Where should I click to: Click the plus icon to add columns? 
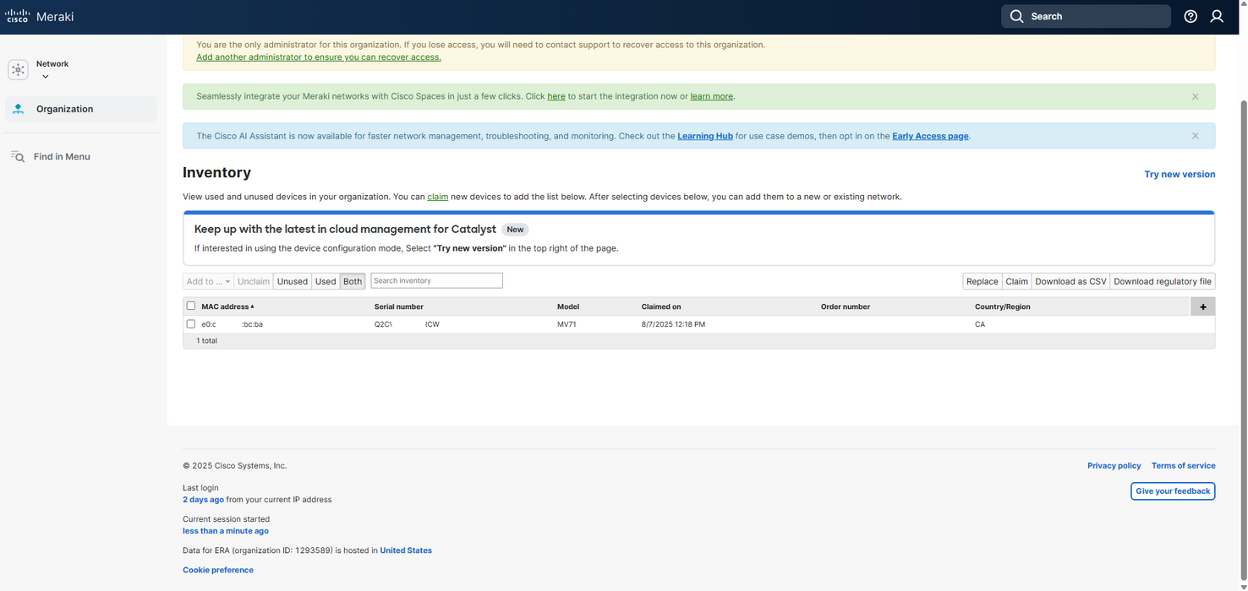(x=1202, y=306)
